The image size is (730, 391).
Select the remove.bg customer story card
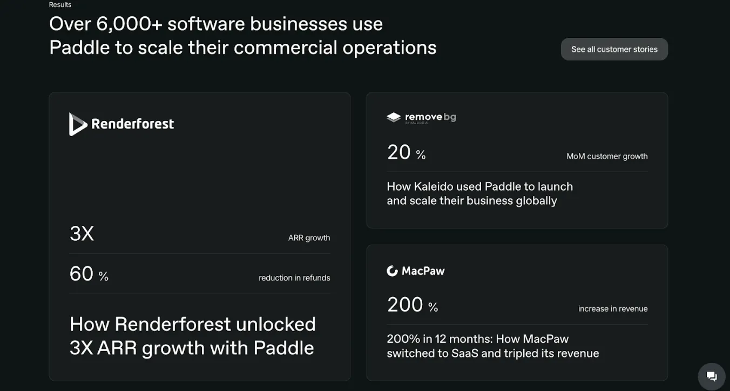517,160
